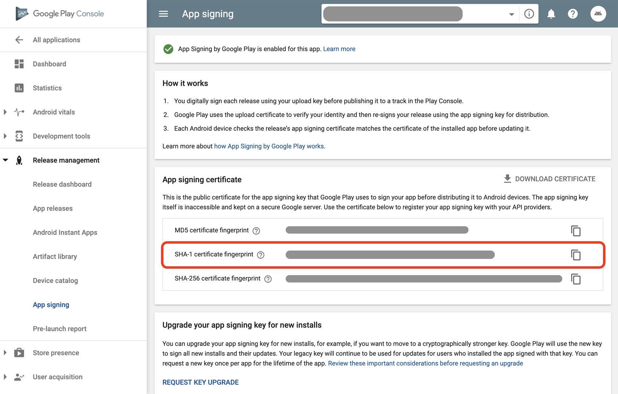The width and height of the screenshot is (618, 394).
Task: Open Release dashboard in sidebar
Action: 62,184
